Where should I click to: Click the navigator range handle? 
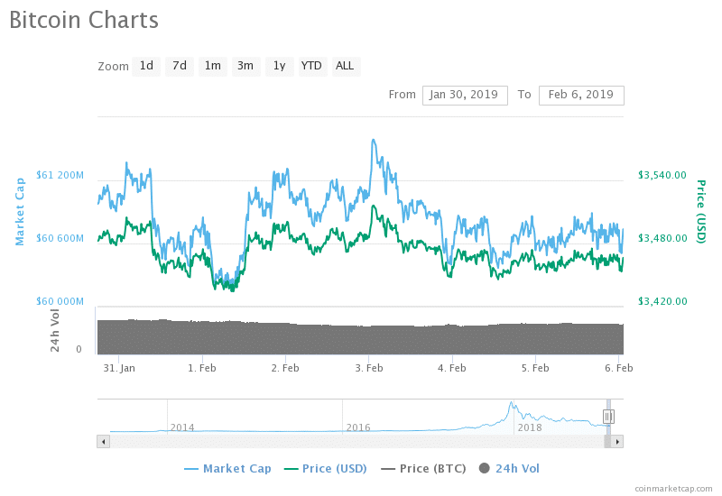pyautogui.click(x=608, y=417)
